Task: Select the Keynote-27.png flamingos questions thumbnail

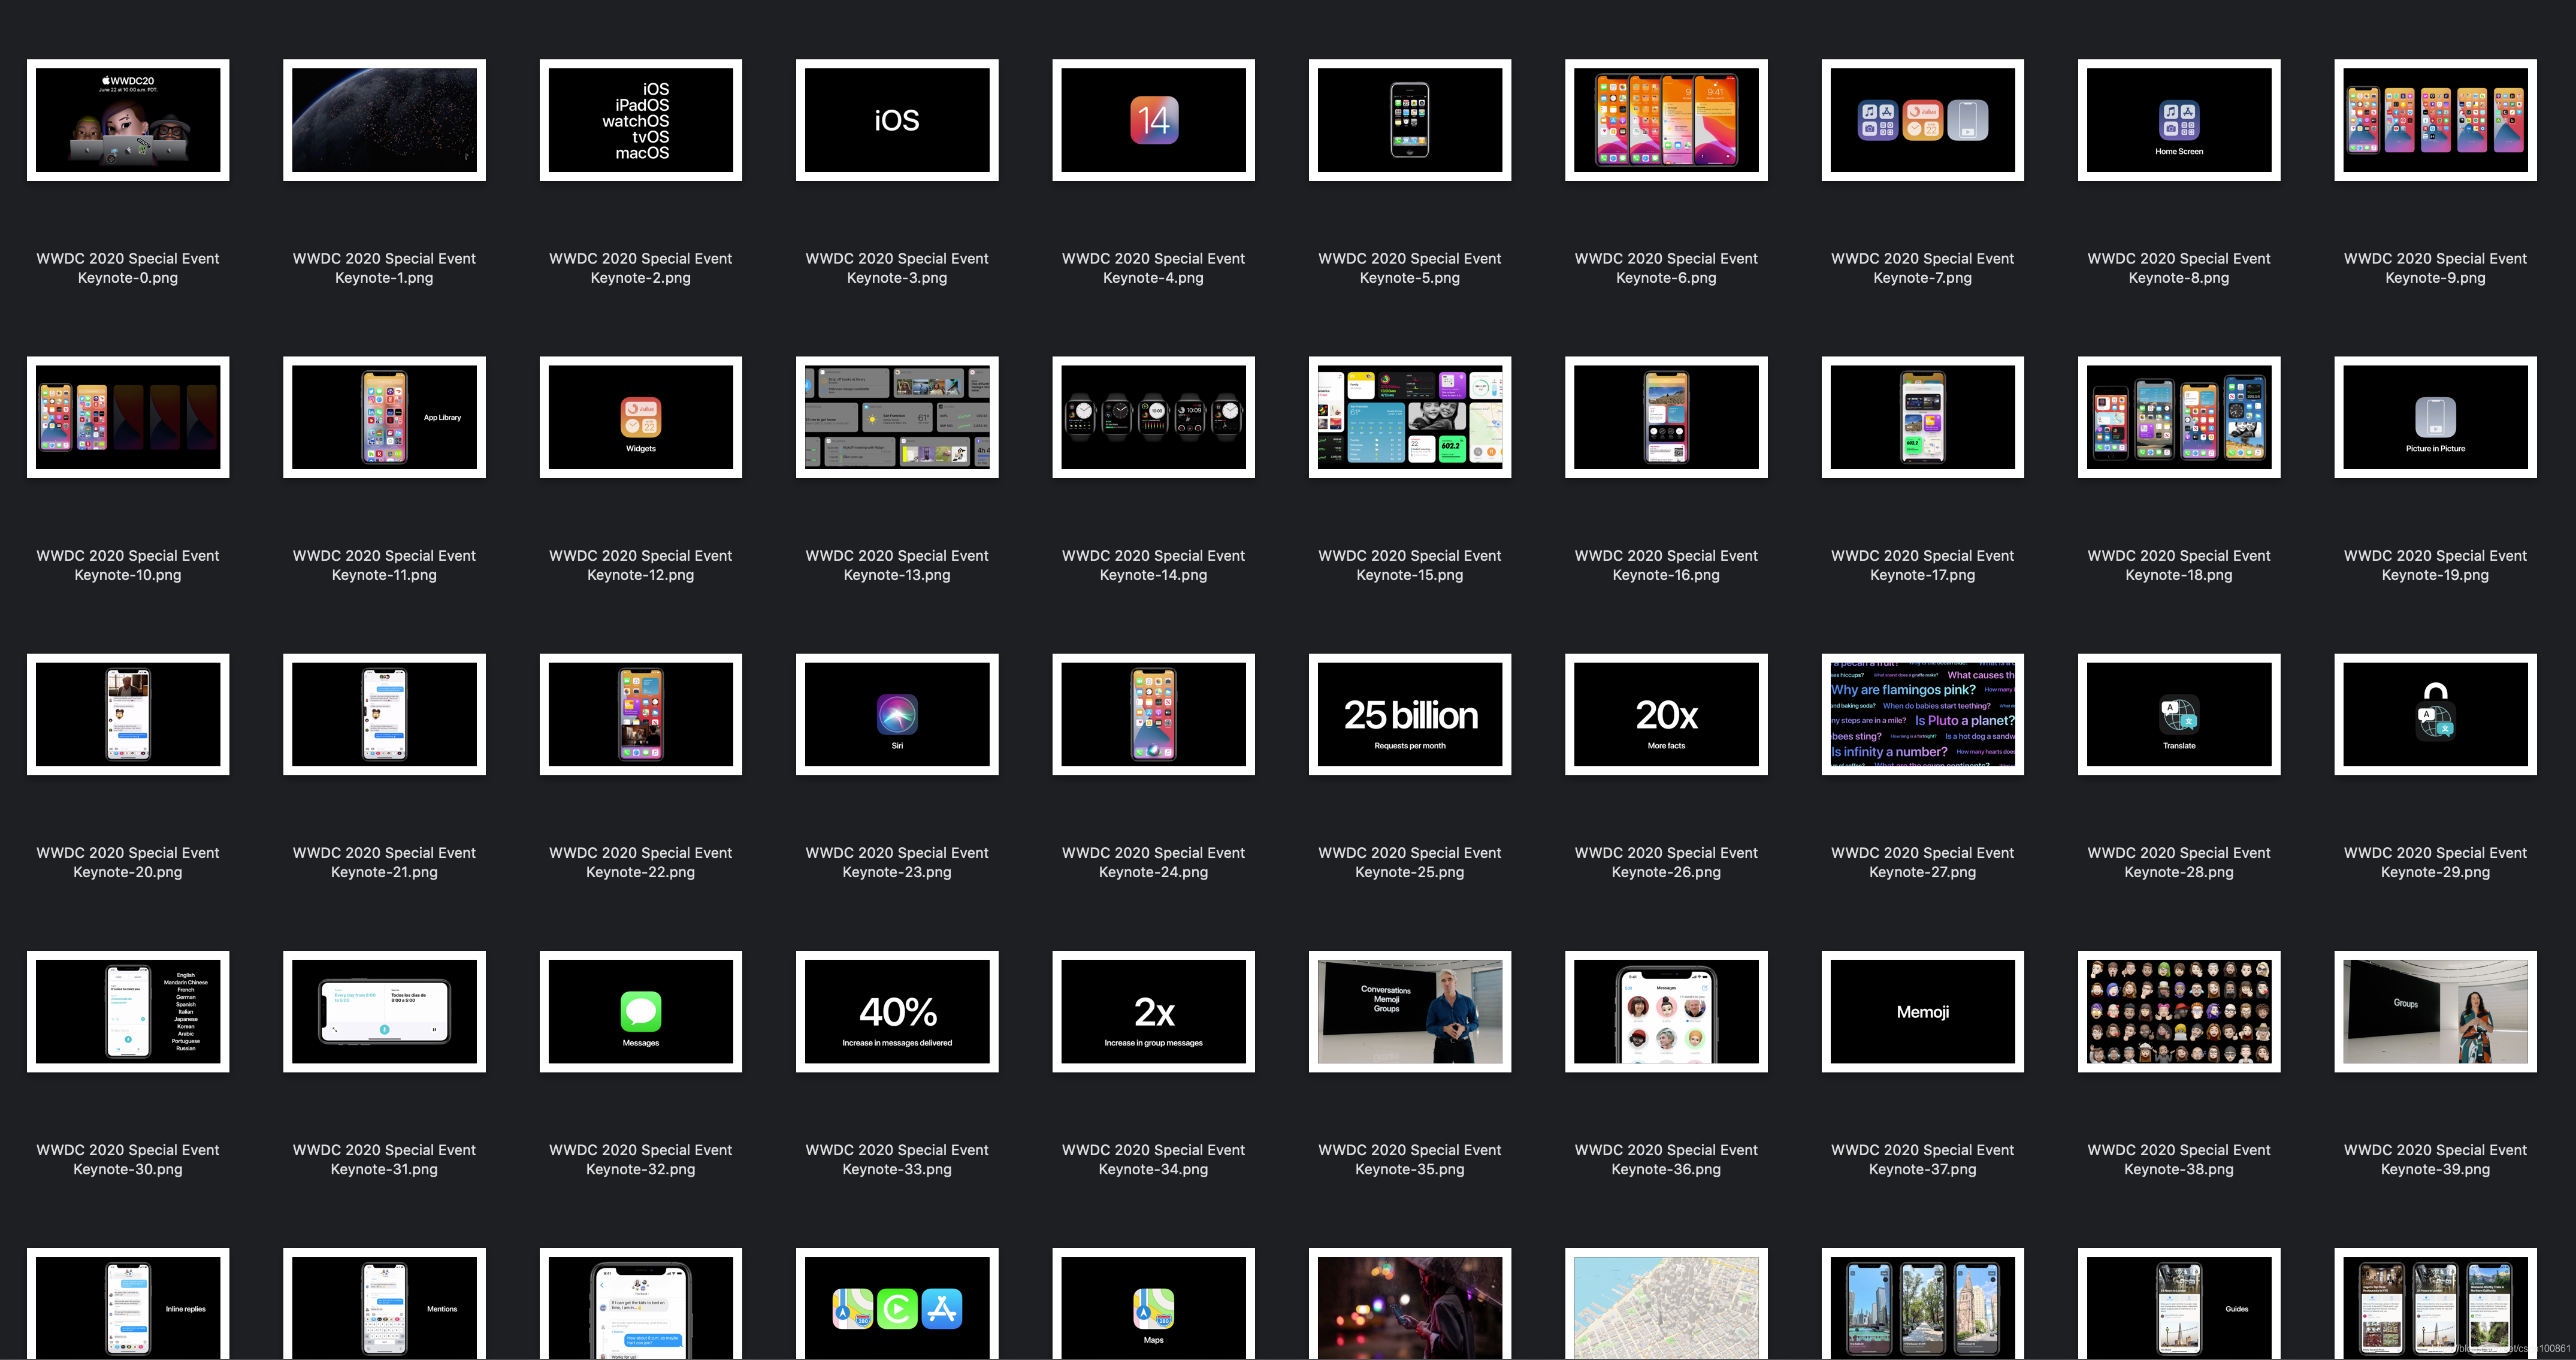Action: coord(1922,714)
